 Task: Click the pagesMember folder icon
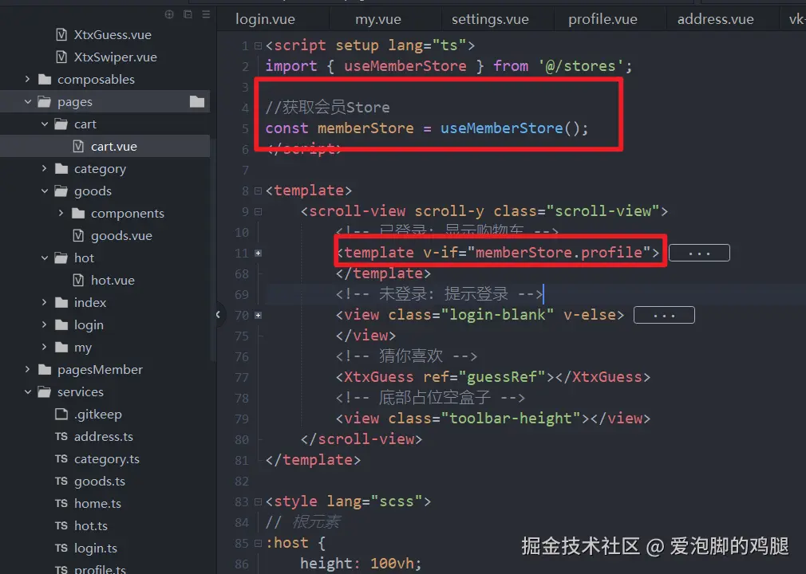[45, 369]
